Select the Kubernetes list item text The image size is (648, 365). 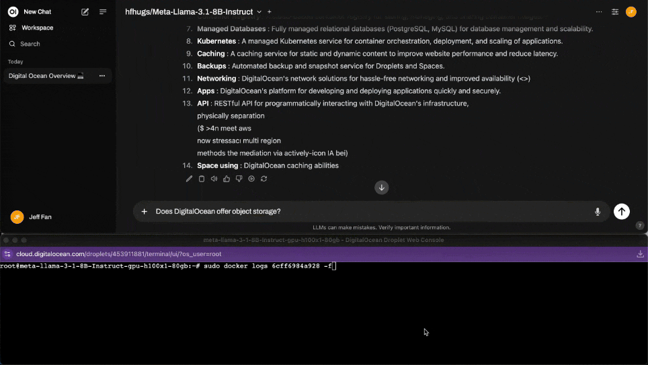click(380, 41)
